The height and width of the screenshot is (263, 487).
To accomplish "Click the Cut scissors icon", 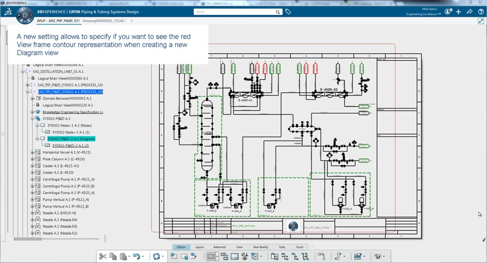I will pos(102,256).
